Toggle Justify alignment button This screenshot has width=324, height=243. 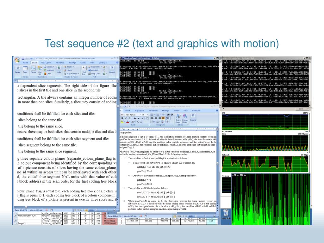163,118
